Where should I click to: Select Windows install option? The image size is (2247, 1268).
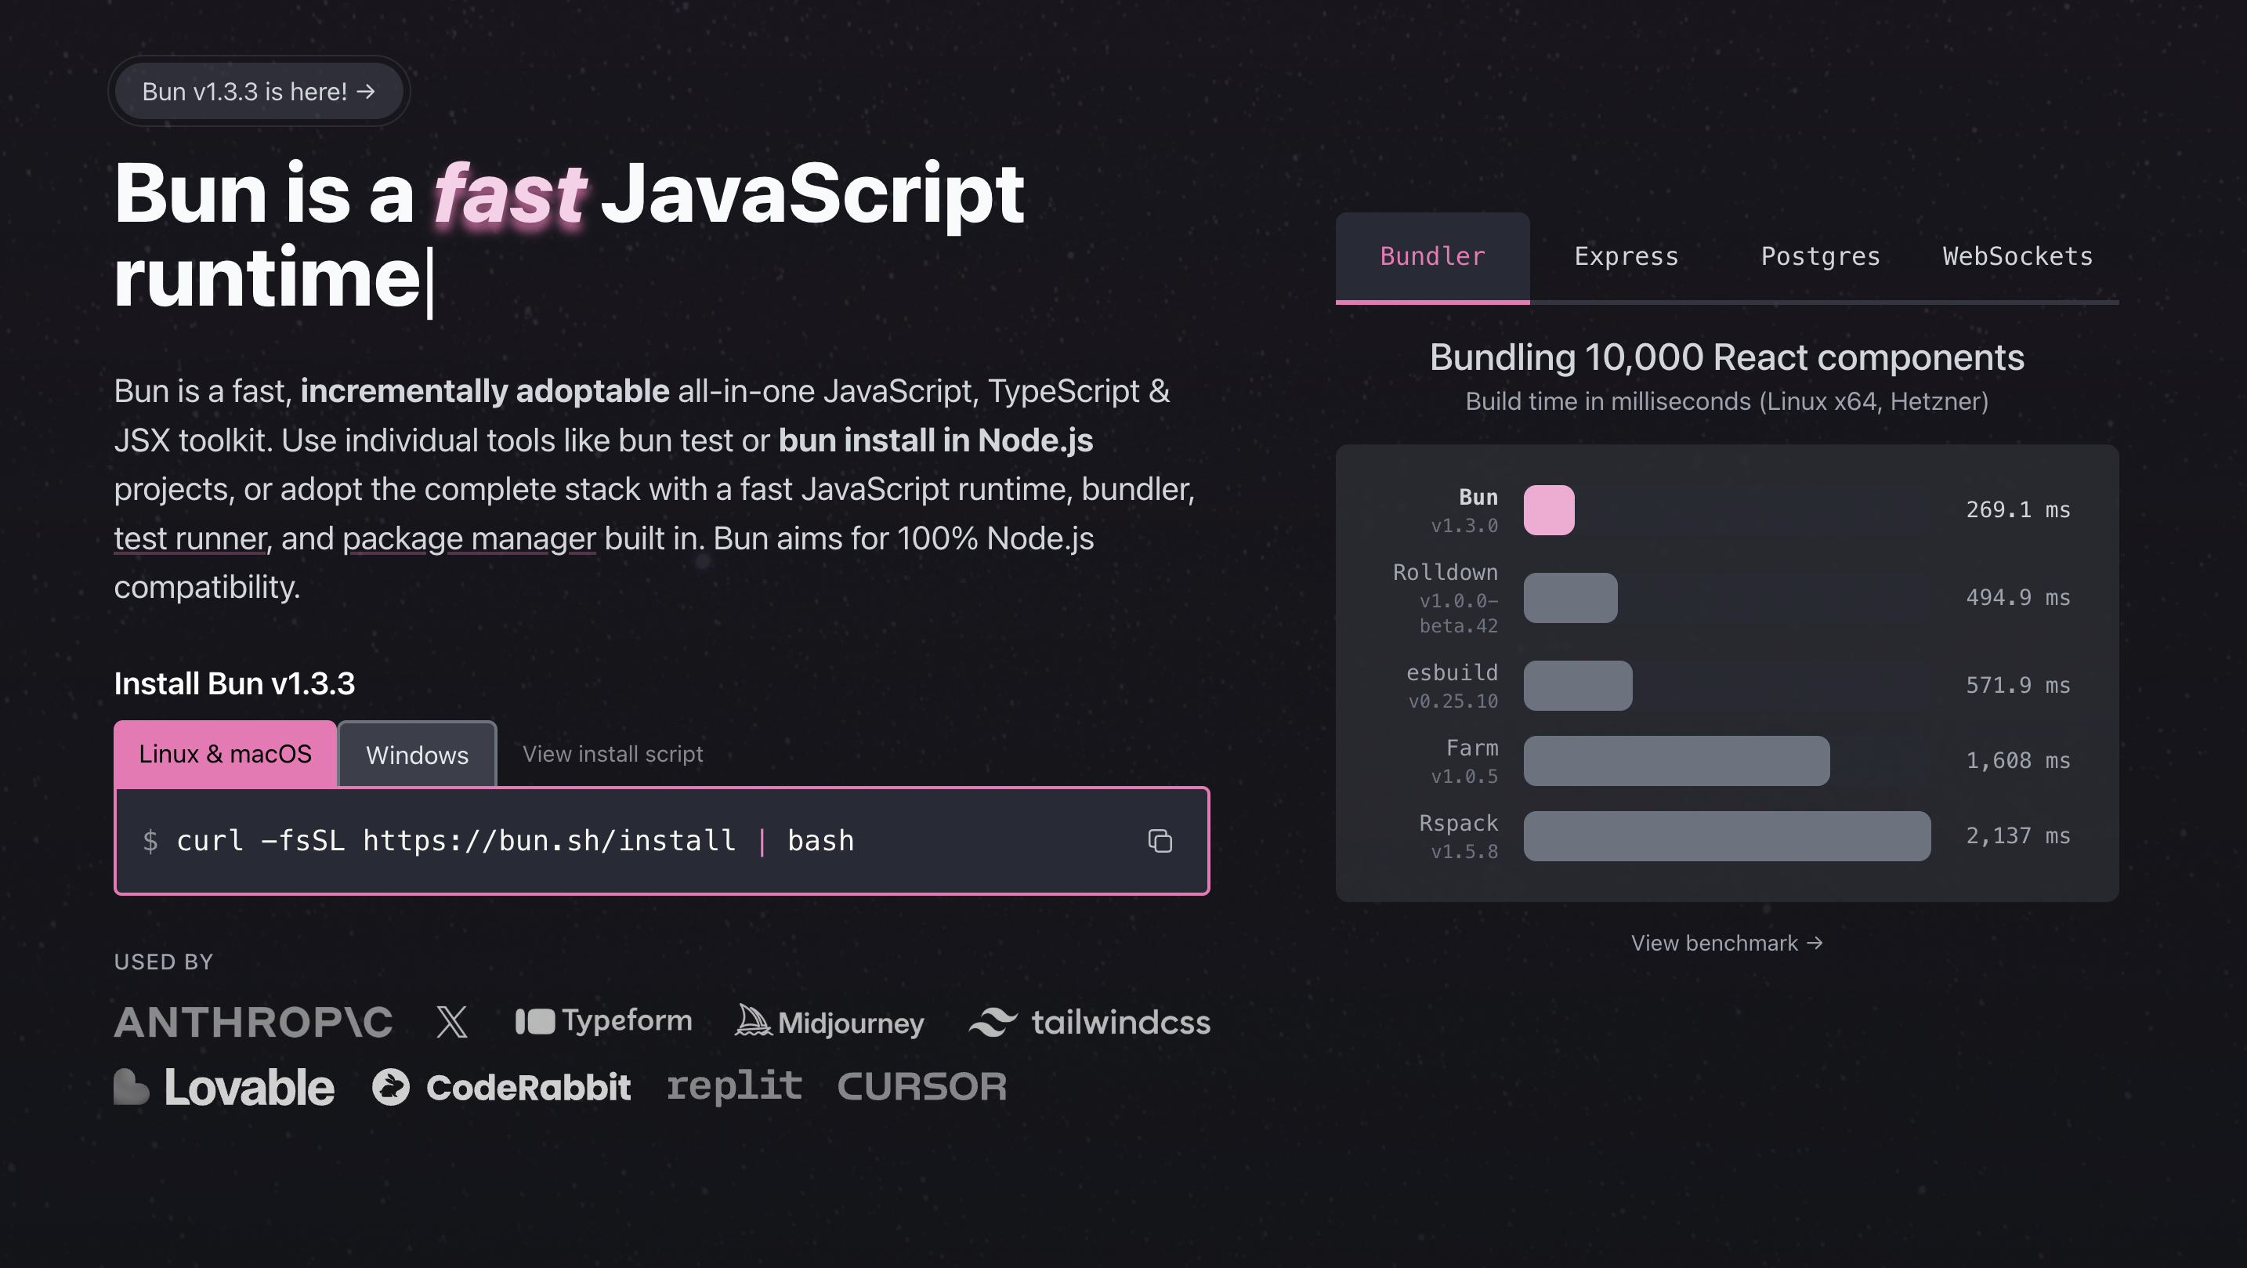(417, 755)
